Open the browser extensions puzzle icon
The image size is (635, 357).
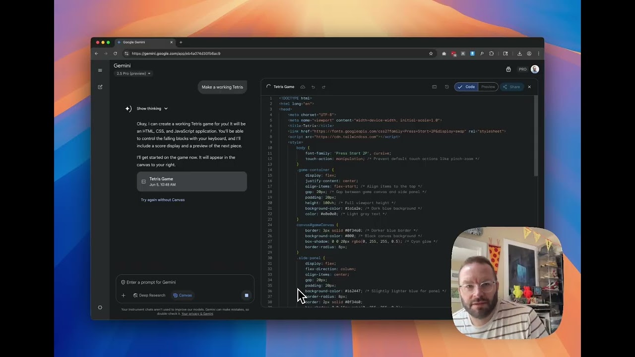[492, 54]
